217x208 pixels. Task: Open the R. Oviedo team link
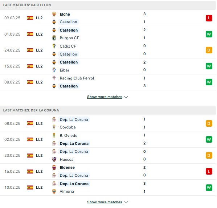click(x=69, y=135)
